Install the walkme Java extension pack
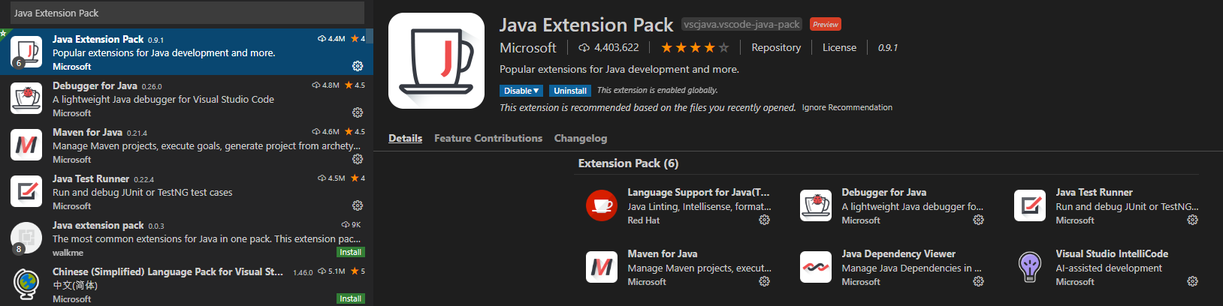Screen dimensions: 1223x306 click(351, 252)
